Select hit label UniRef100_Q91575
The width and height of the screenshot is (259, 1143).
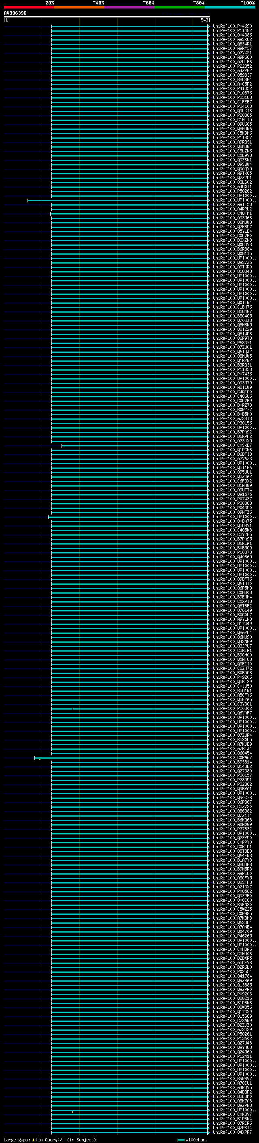click(x=232, y=494)
